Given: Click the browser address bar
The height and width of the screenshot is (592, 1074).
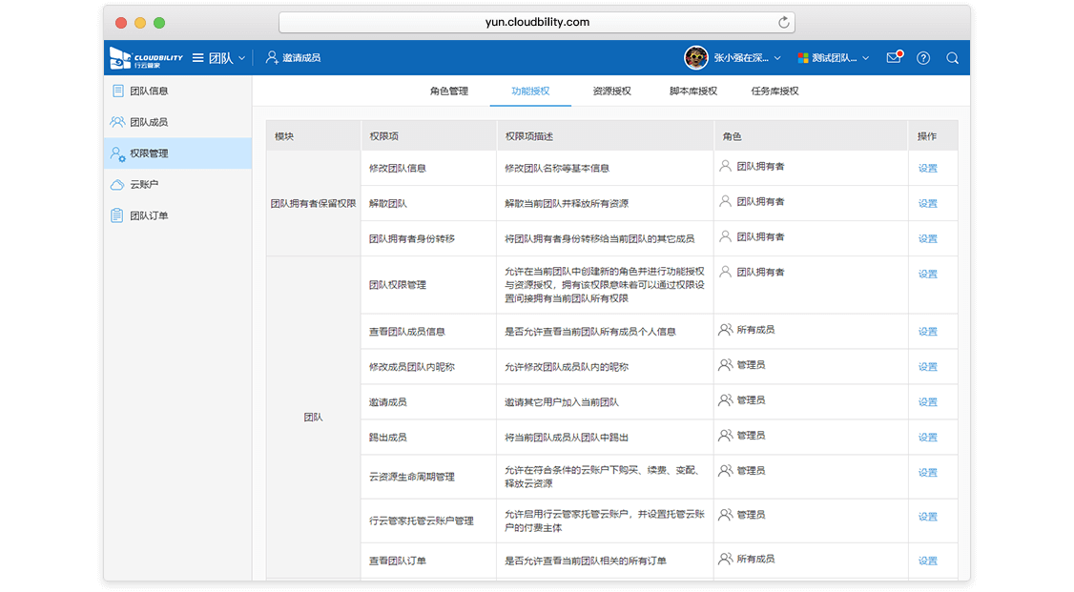Looking at the screenshot, I should (537, 22).
